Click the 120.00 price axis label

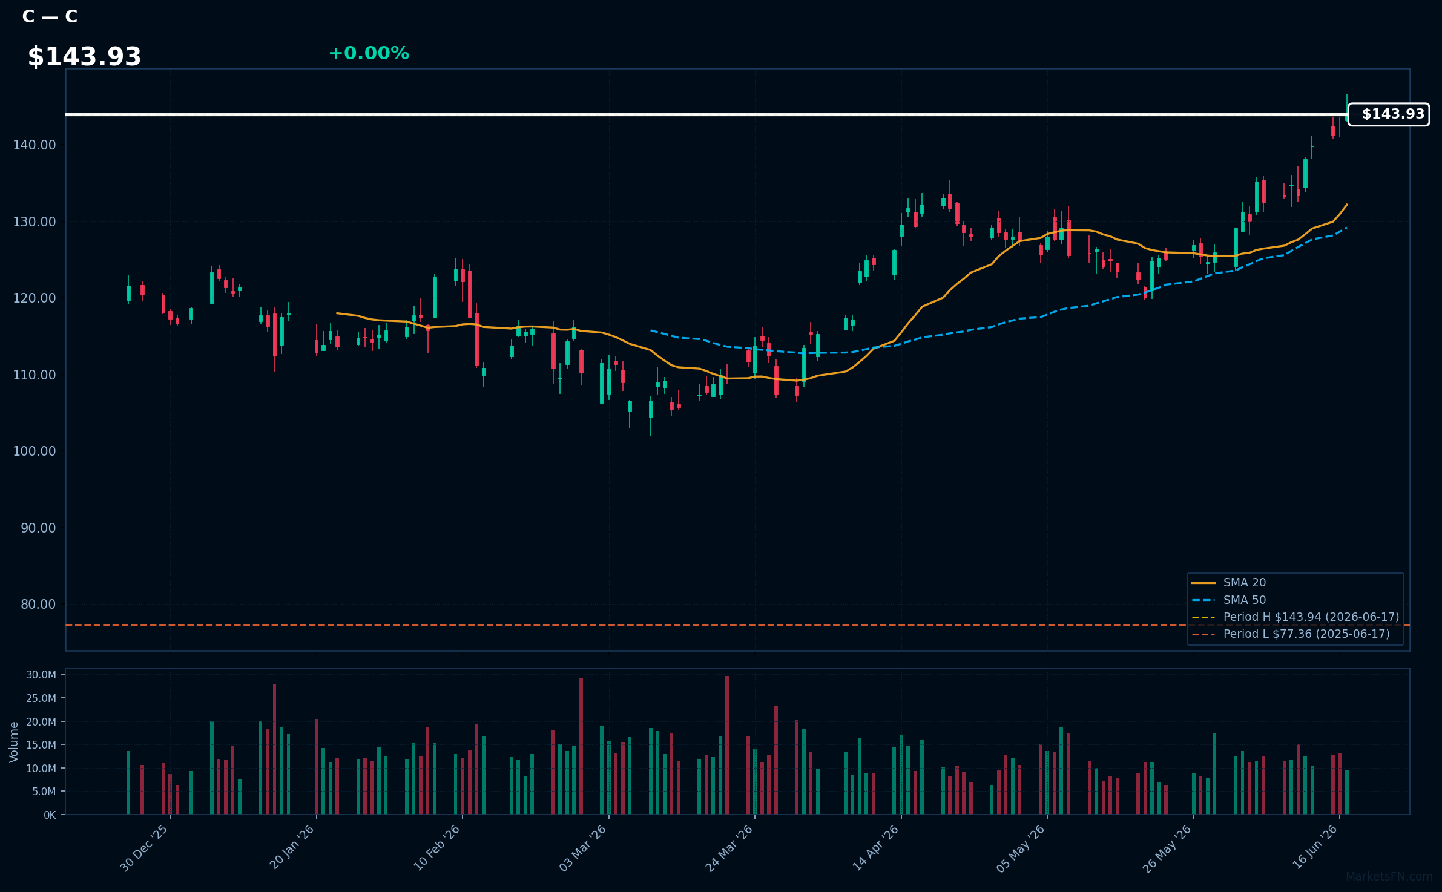point(35,298)
